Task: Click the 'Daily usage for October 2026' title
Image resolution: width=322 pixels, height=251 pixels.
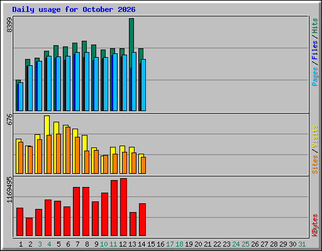Action: (74, 9)
